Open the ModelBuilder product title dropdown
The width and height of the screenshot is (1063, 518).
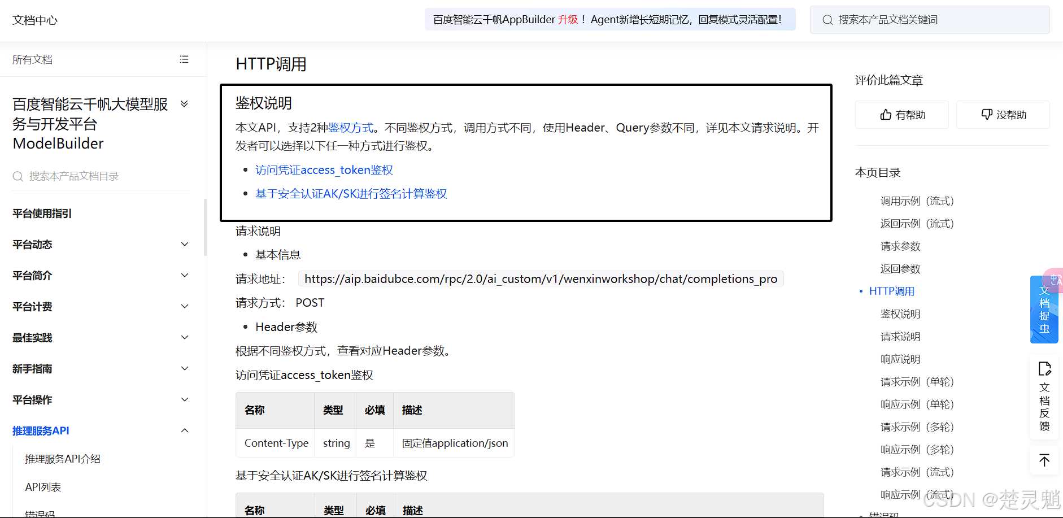point(184,104)
